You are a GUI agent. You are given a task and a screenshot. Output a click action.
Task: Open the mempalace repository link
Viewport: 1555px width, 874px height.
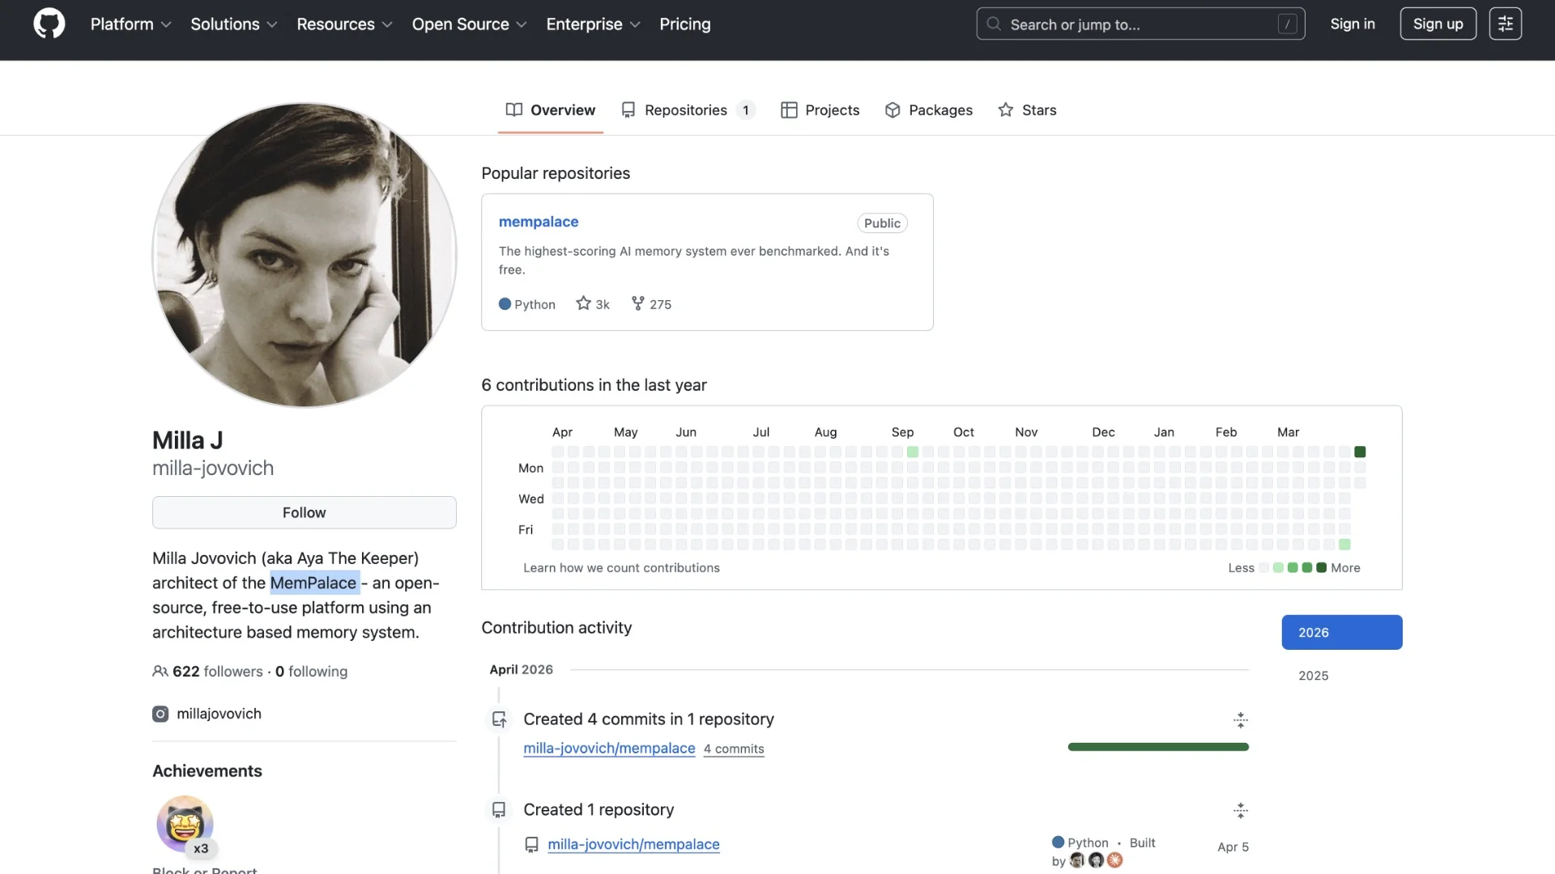click(x=539, y=222)
